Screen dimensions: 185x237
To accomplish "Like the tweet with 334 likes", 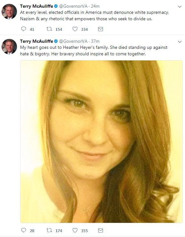I will tap(75, 29).
